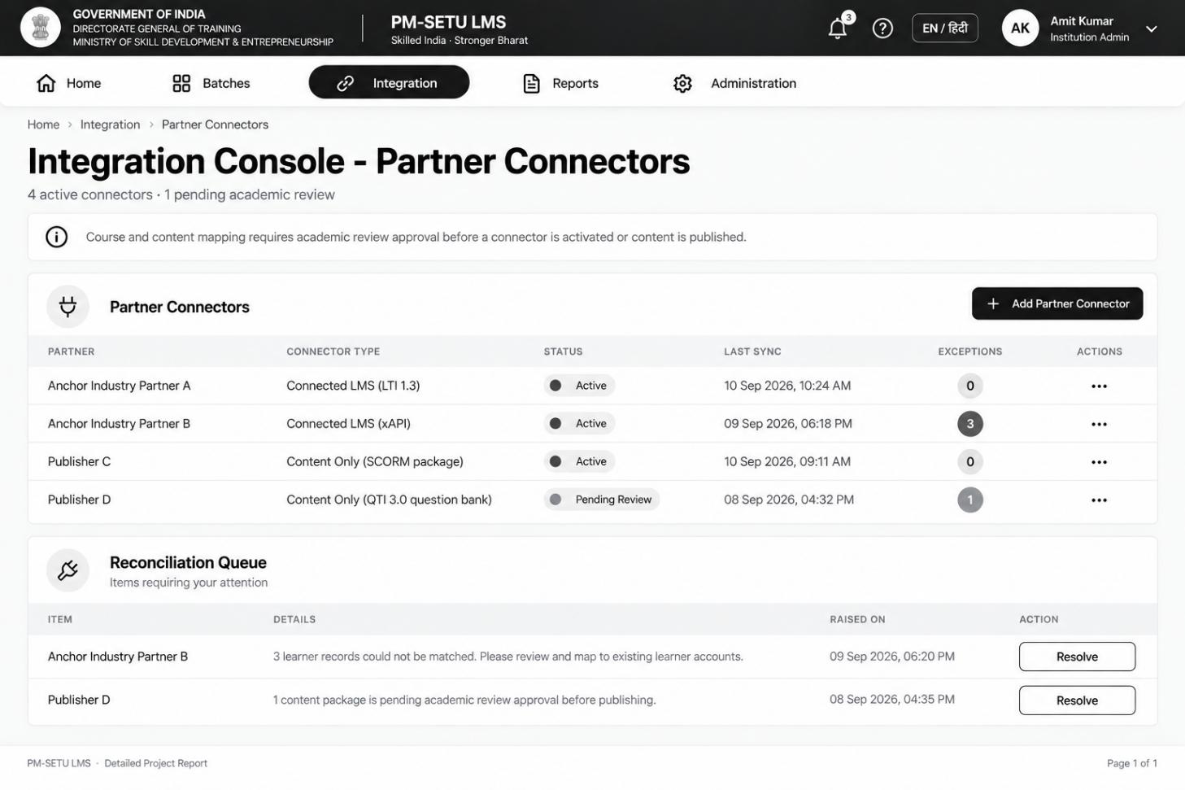The width and height of the screenshot is (1185, 790).
Task: Open actions menu for Anchor Industry Partner A
Action: tap(1099, 386)
